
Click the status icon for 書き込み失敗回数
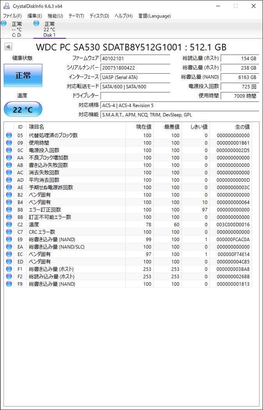pyautogui.click(x=9, y=165)
